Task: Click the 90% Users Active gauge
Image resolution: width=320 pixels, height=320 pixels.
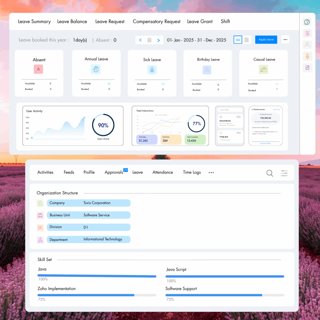Action: pyautogui.click(x=103, y=125)
